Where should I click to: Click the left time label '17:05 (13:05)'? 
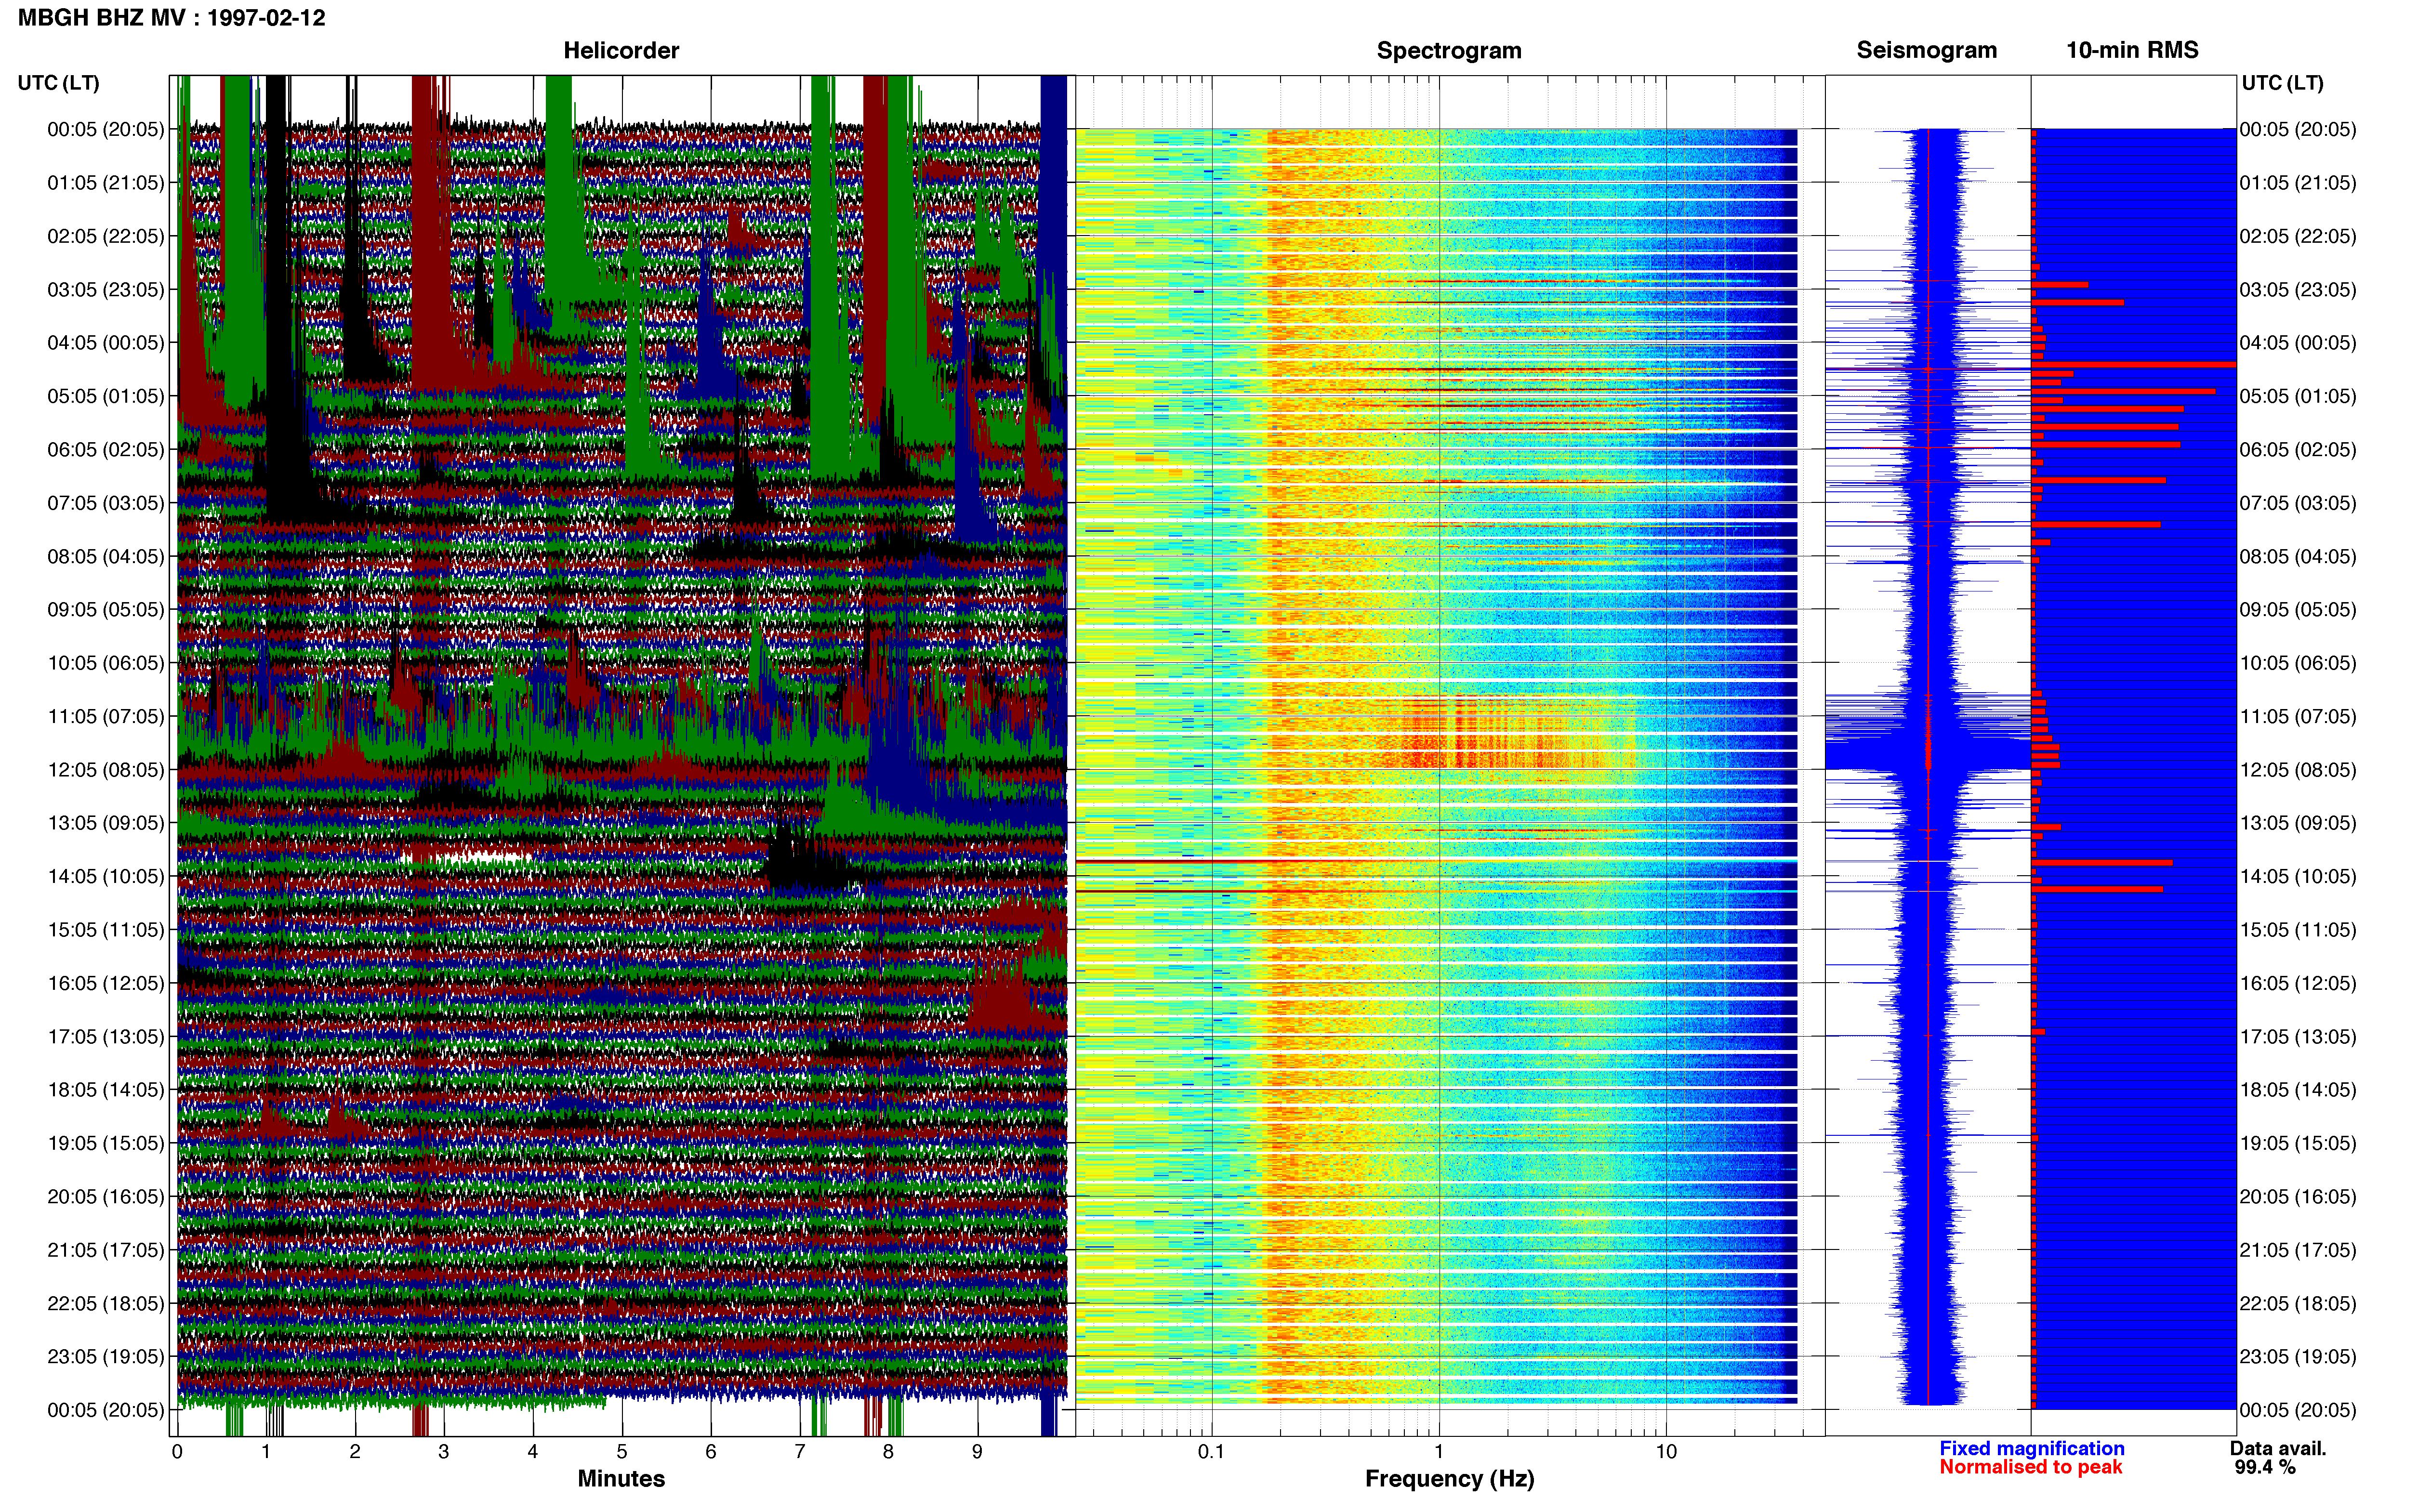[105, 1036]
